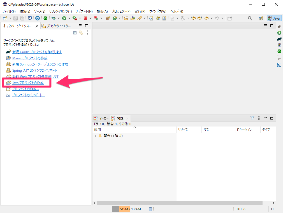Toggle Link with Editor in Package Explorer
The image size is (283, 213).
[x=81, y=33]
